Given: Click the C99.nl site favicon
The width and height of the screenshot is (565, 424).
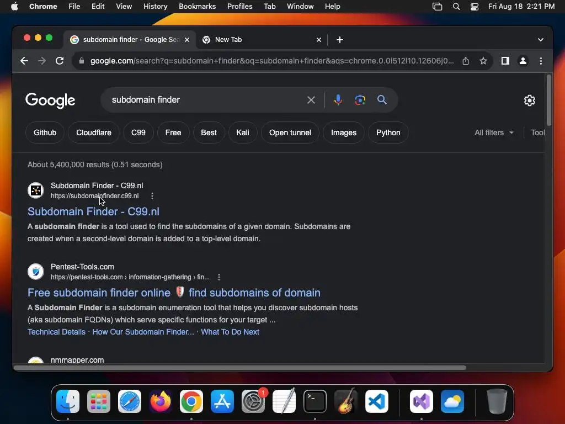Looking at the screenshot, I should click(x=36, y=190).
